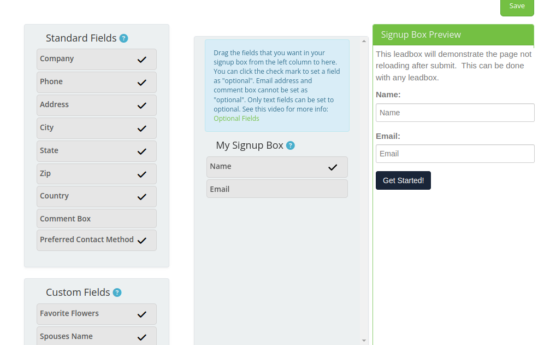Toggle optional check mark on Phone field
The width and height of the screenshot is (544, 345).
(x=141, y=83)
